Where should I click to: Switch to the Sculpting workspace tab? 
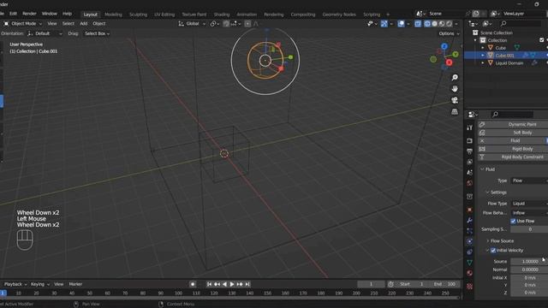138,15
